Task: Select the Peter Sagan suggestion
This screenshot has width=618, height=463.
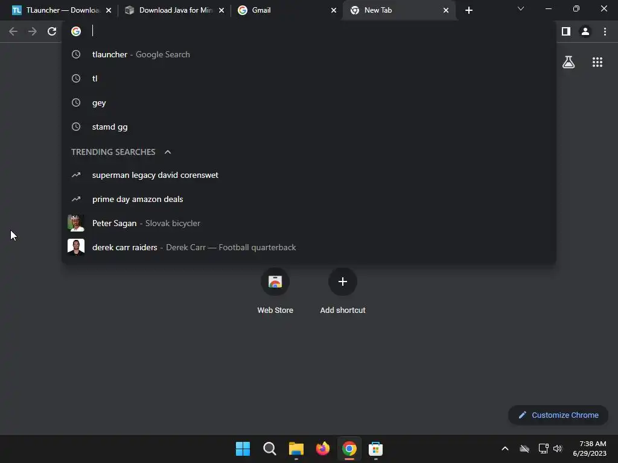Action: pyautogui.click(x=308, y=223)
